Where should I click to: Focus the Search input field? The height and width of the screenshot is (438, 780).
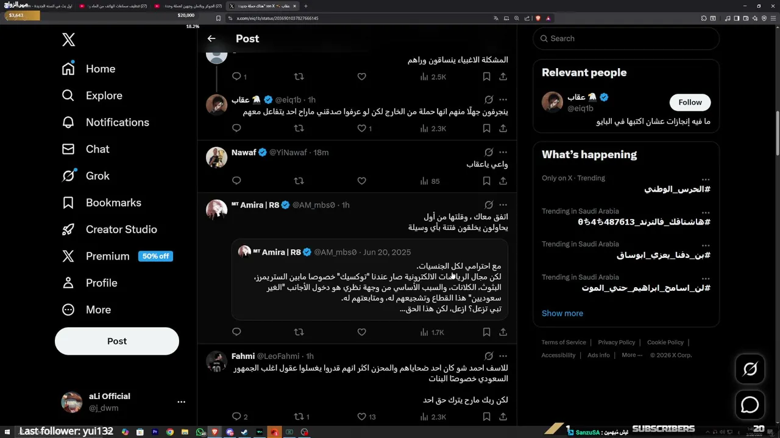point(626,38)
